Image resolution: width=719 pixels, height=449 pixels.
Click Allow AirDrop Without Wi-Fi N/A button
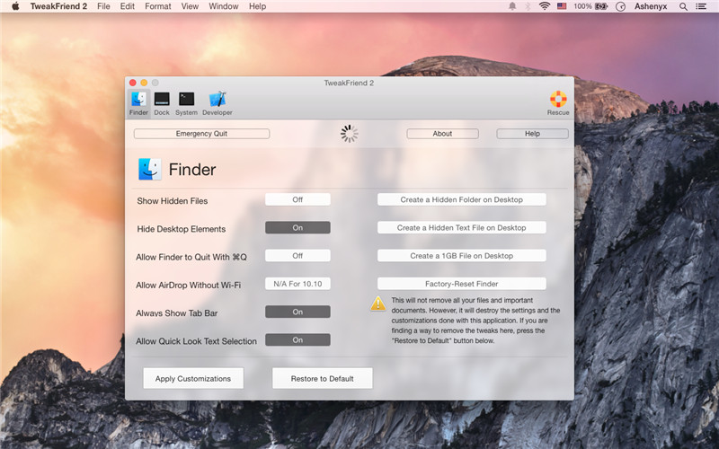tap(297, 284)
